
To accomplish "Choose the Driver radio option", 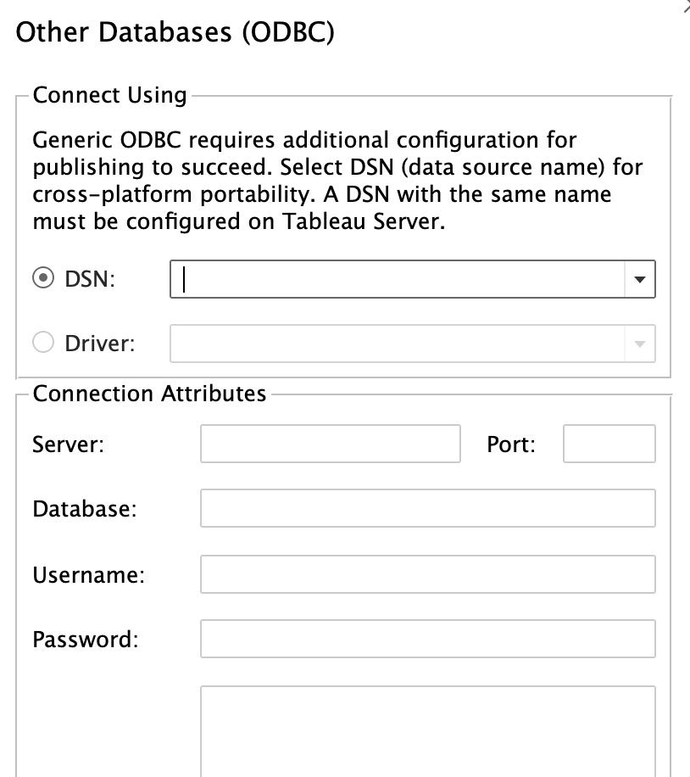I will 43,343.
